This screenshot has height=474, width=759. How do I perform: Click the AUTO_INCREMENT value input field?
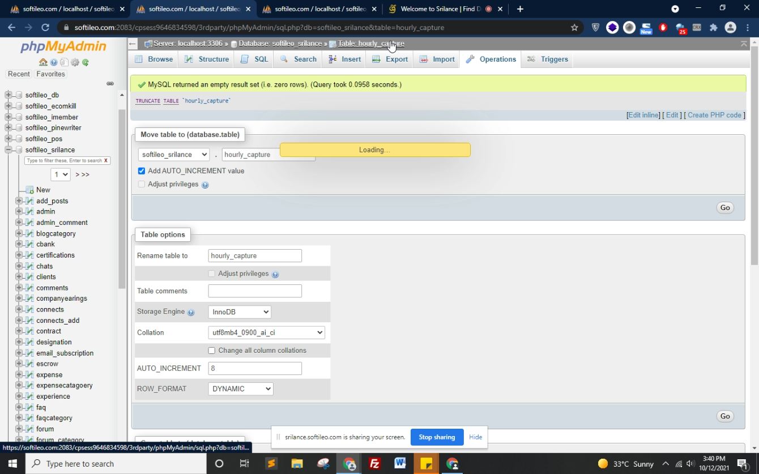click(255, 368)
